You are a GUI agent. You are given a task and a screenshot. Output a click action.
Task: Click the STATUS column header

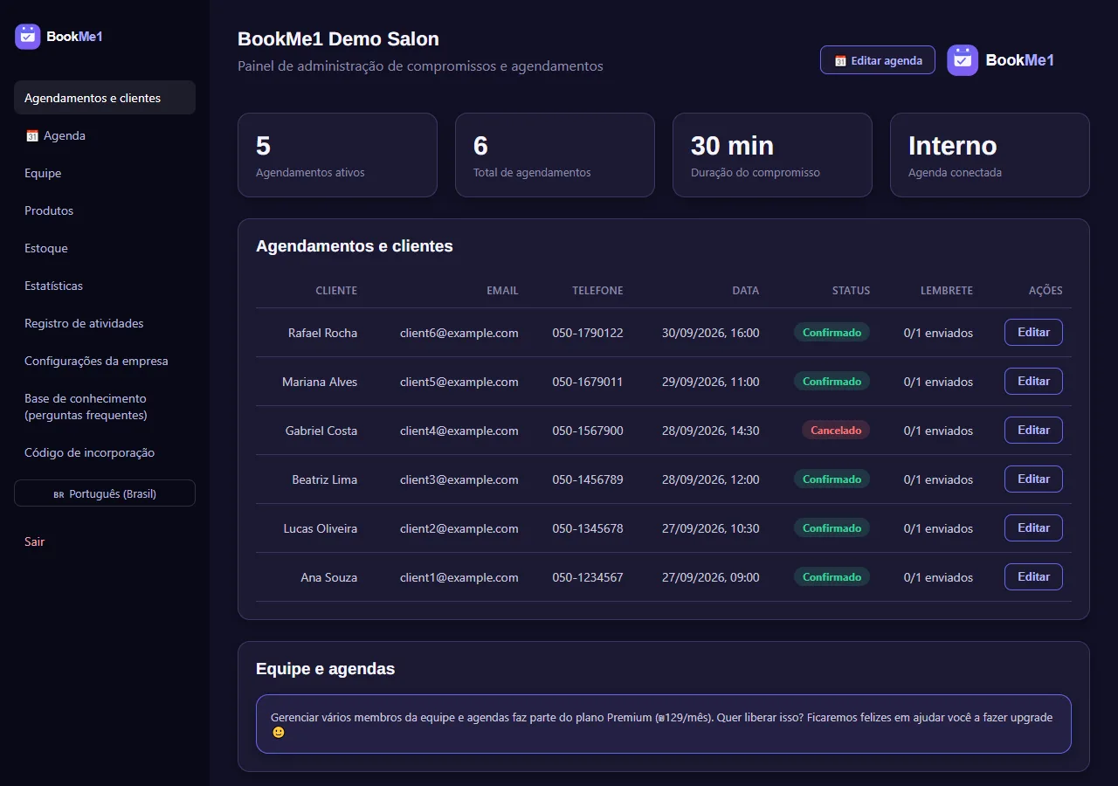click(851, 291)
